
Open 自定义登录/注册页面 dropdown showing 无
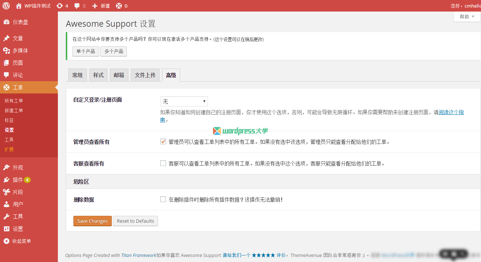pyautogui.click(x=184, y=101)
